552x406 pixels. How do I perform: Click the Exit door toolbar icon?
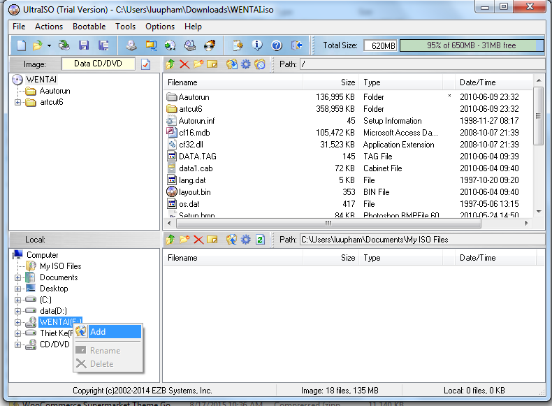tap(296, 45)
